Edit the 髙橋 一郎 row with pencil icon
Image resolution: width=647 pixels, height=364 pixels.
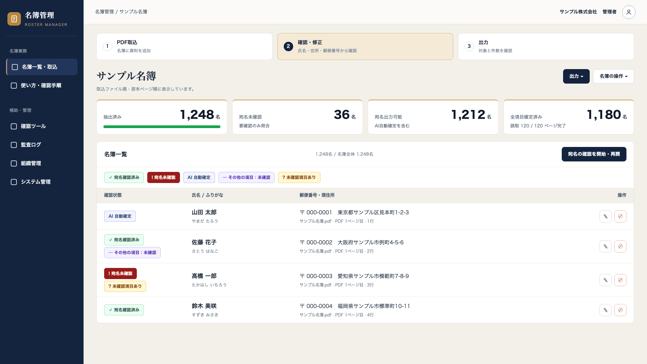(x=605, y=280)
